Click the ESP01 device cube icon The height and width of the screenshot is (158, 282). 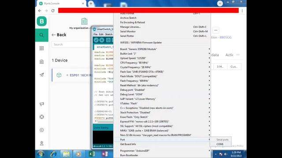59,75
